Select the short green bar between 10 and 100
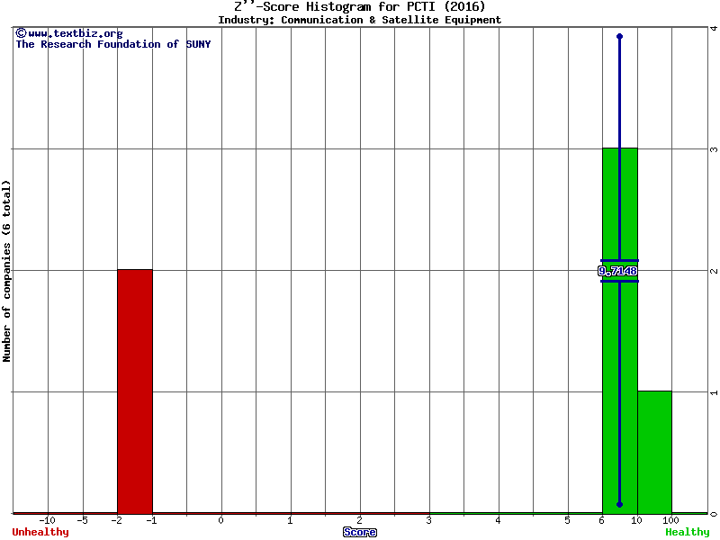Viewport: 720px width, 540px height. tap(654, 452)
